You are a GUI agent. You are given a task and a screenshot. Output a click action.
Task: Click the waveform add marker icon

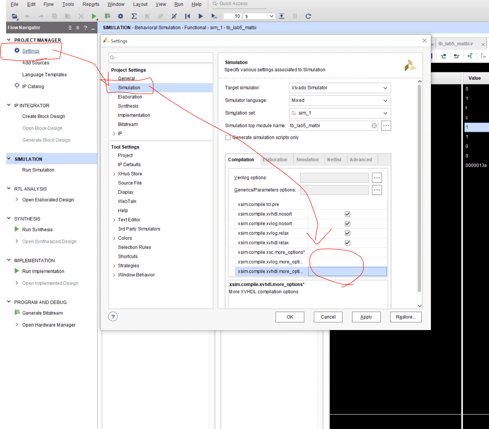[470, 56]
